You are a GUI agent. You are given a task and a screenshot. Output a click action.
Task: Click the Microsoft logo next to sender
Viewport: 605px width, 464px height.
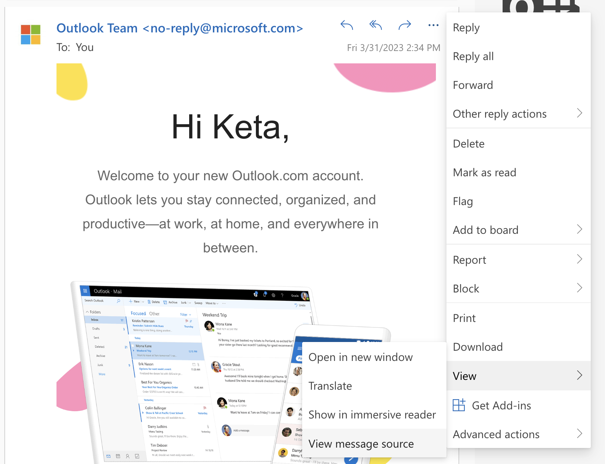point(31,34)
